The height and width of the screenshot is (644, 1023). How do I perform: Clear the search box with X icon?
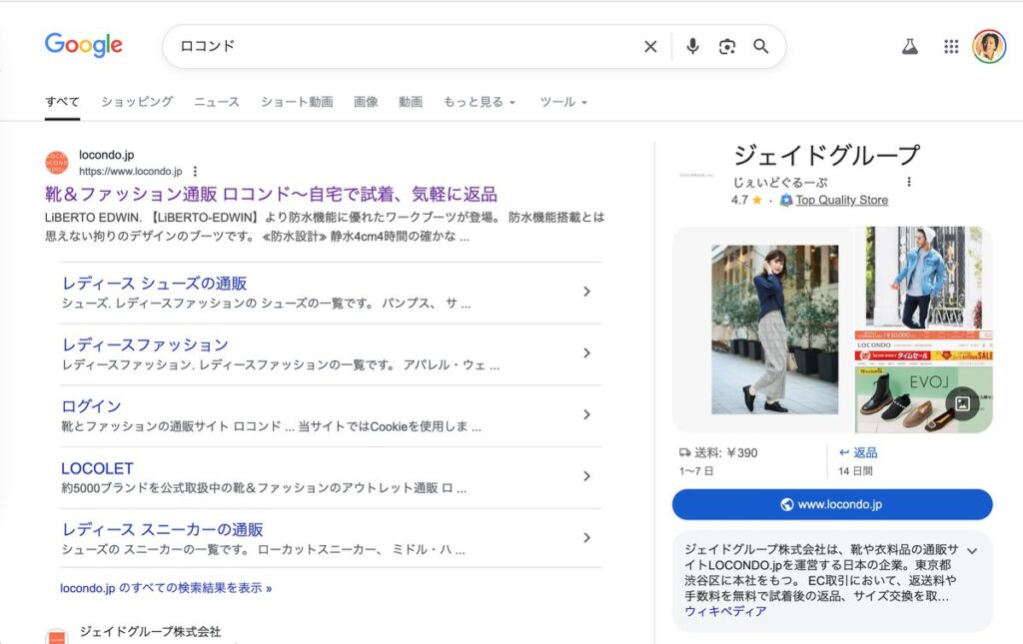[650, 46]
